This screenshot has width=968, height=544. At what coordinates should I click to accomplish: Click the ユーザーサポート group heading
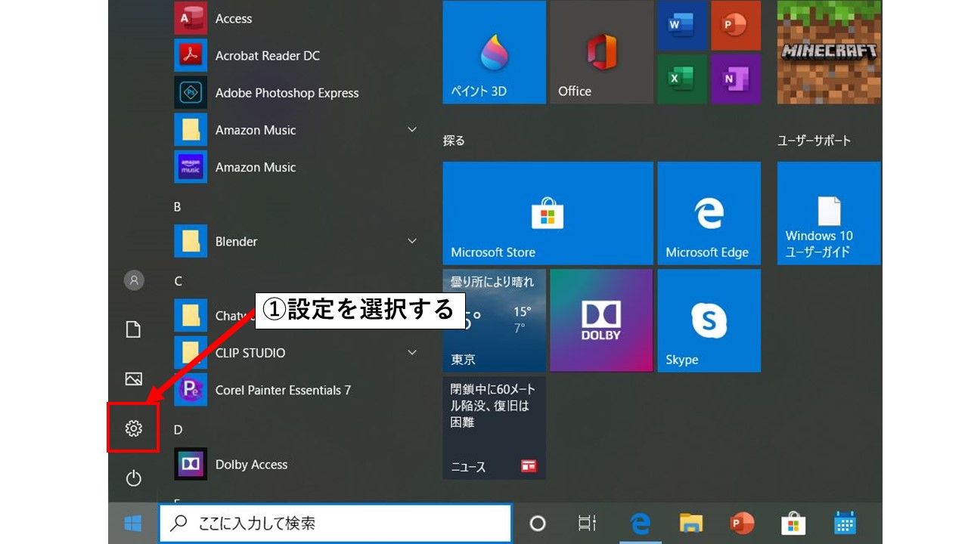click(x=814, y=141)
